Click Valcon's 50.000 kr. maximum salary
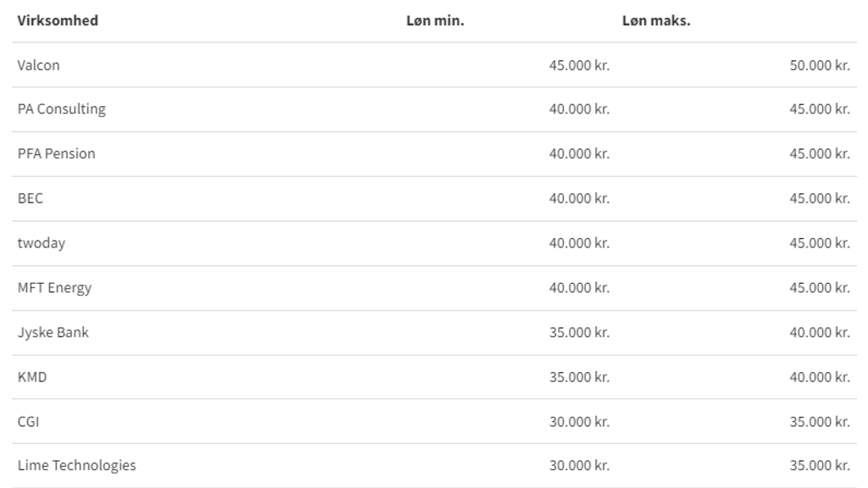 [x=820, y=65]
